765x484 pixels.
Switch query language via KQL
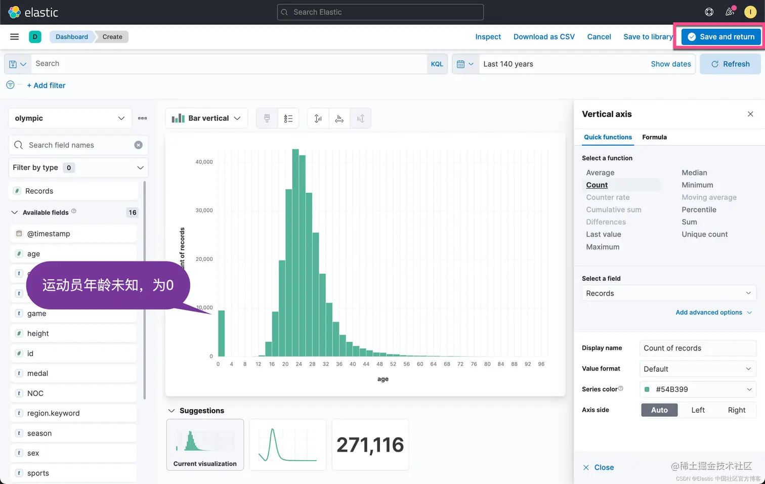[437, 64]
